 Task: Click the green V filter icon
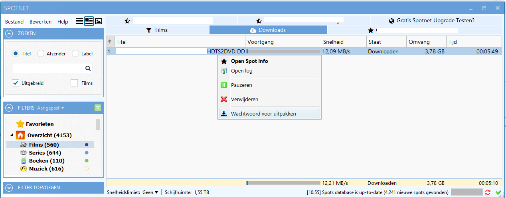pos(98,108)
